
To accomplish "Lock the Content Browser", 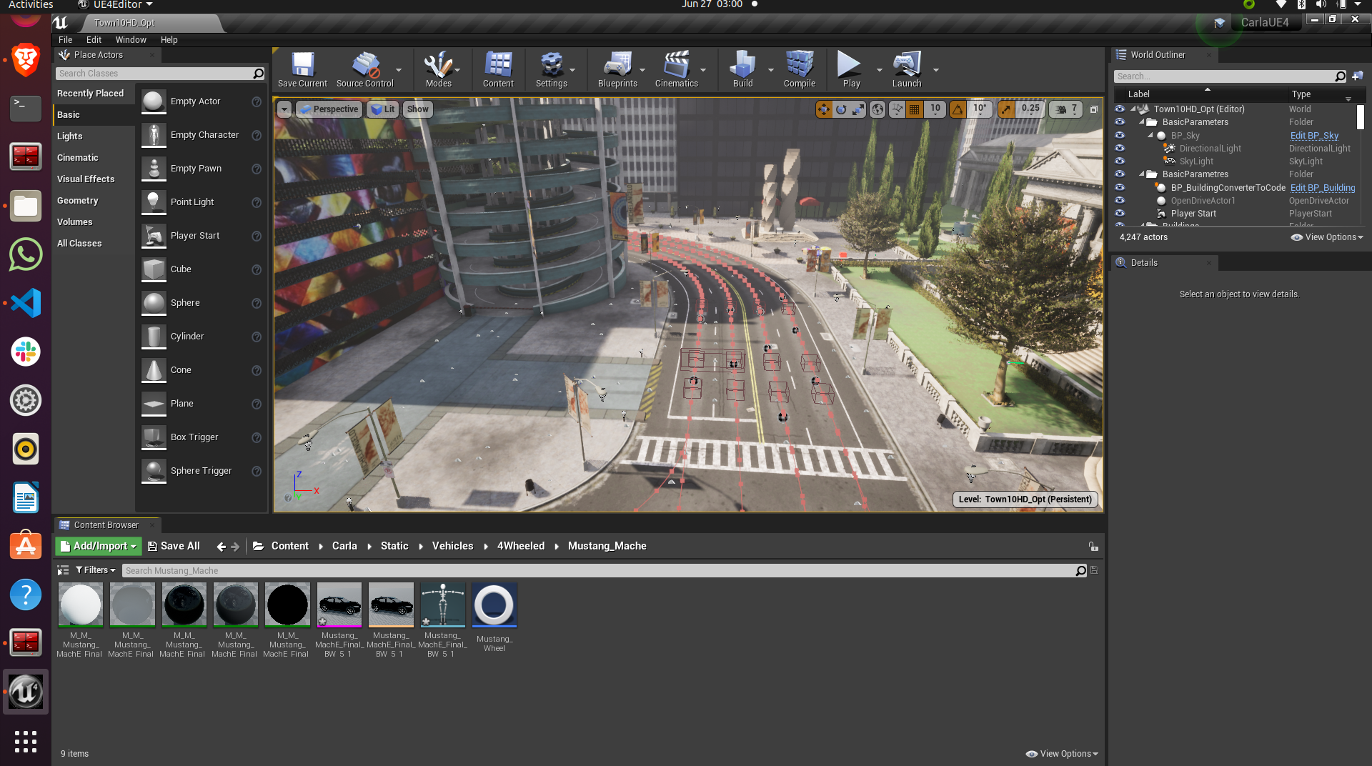I will [x=1093, y=546].
